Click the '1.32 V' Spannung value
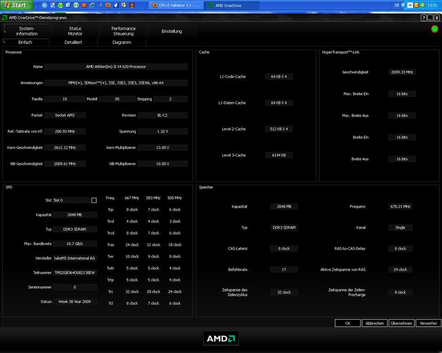The height and width of the screenshot is (353, 442). point(163,131)
